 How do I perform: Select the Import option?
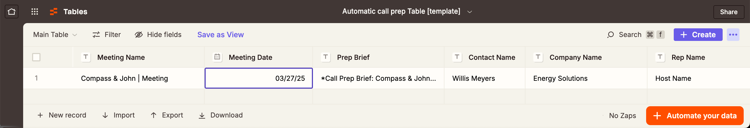[119, 115]
